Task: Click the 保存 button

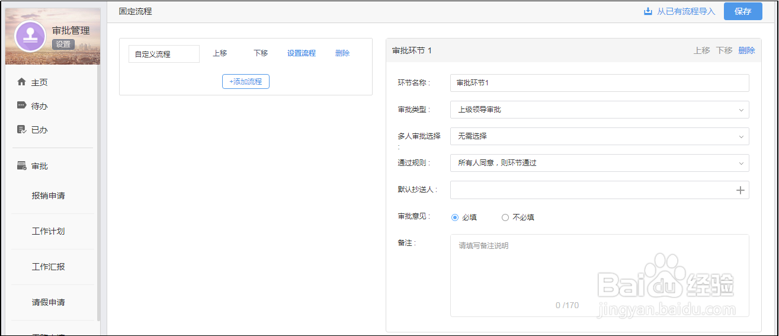Action: click(x=743, y=11)
